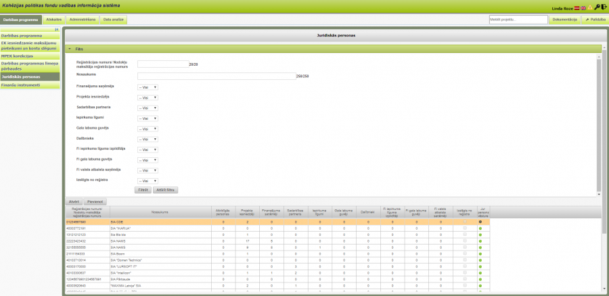Click the Nosaukums filter text field
Viewport: 609px width, 296px height.
pyautogui.click(x=217, y=75)
